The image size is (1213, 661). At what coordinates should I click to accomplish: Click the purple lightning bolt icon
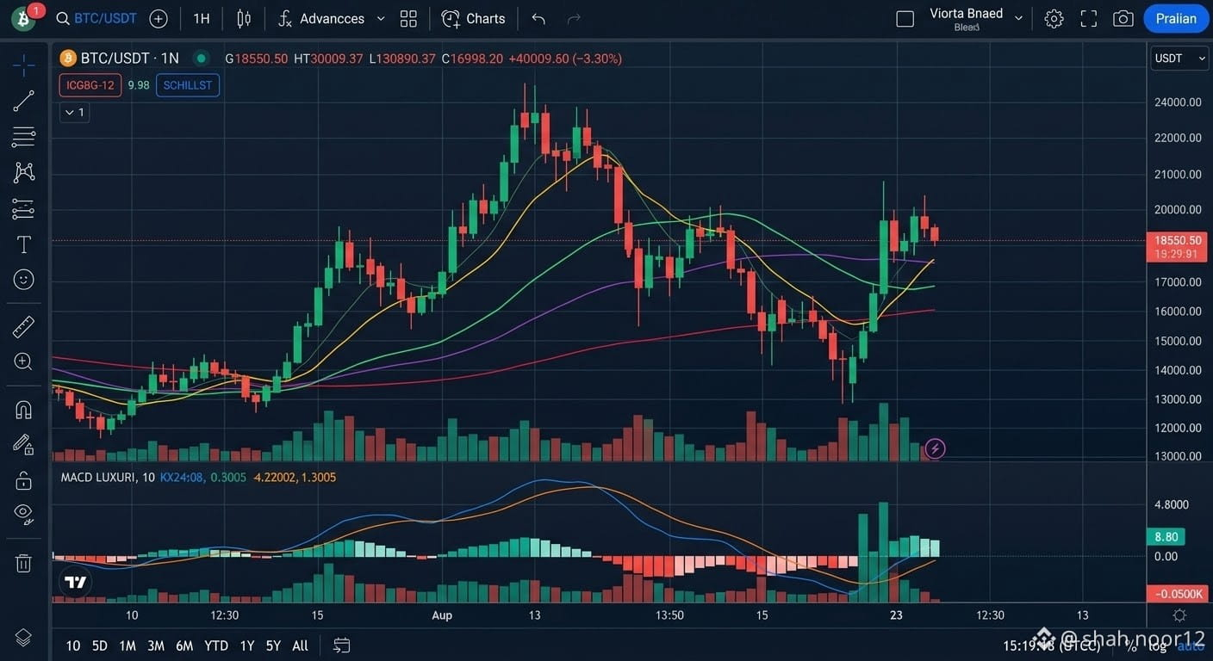[935, 448]
